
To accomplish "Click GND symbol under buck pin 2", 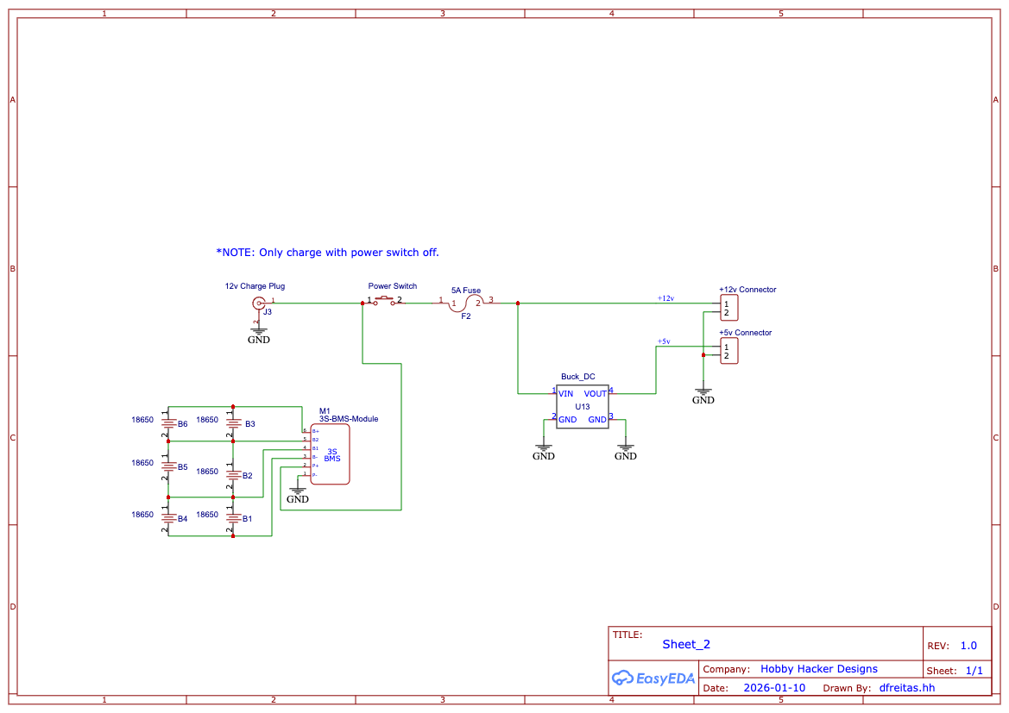I will 544,452.
